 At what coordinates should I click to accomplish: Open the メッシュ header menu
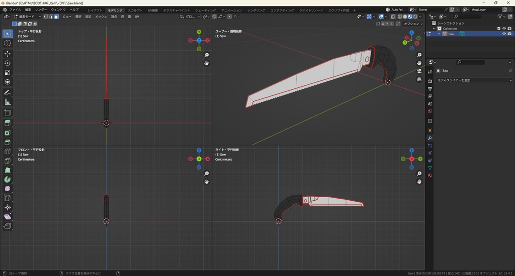click(x=101, y=17)
